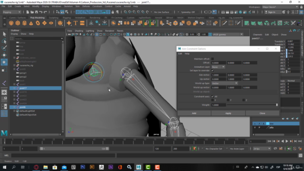Click the Weight value input field
This screenshot has width=304, height=171.
point(218,105)
